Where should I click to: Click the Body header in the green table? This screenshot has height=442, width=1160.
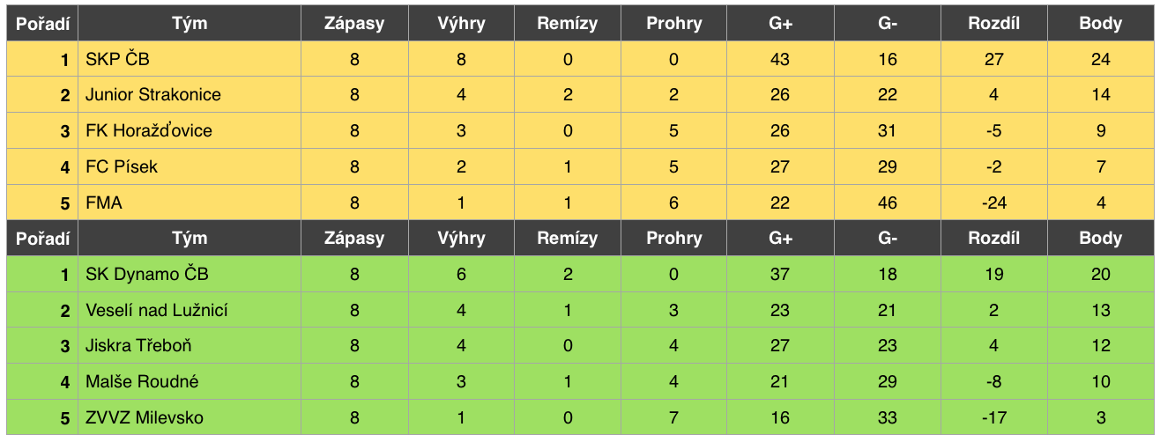click(1101, 239)
